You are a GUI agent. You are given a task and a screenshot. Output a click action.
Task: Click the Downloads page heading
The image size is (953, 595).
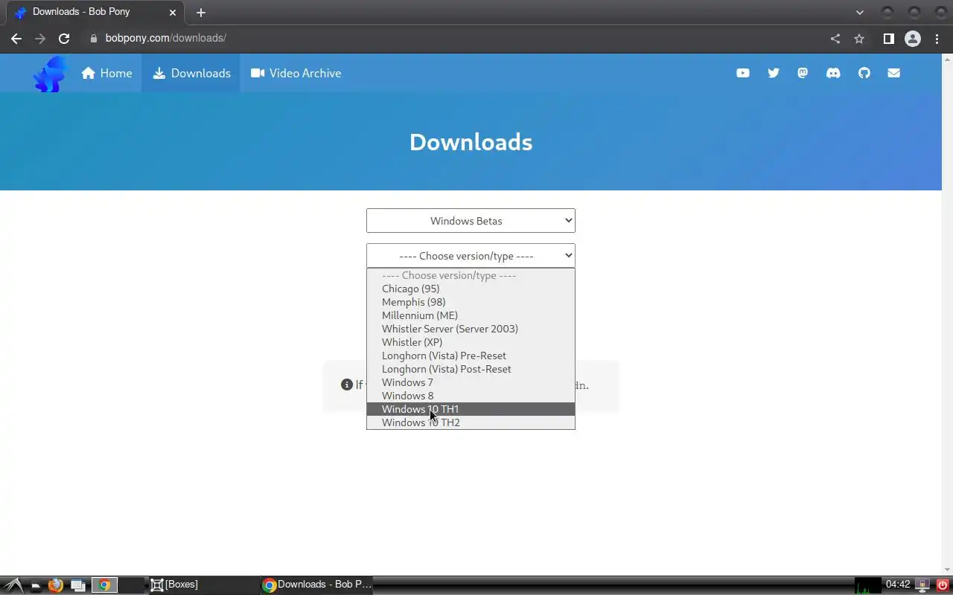click(x=471, y=142)
